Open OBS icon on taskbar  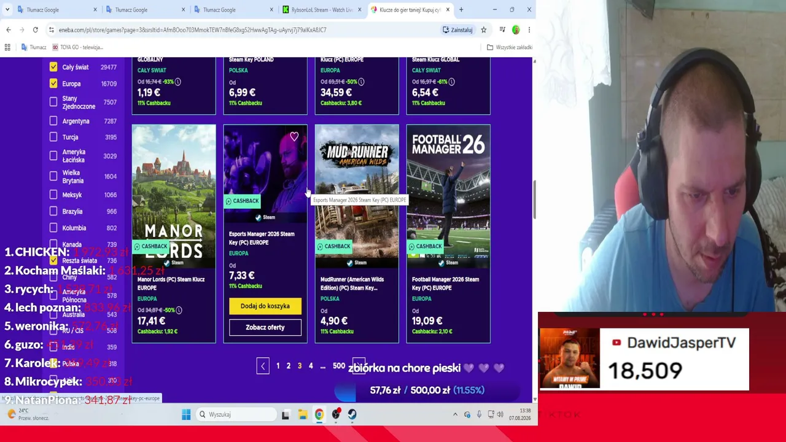[x=336, y=414]
